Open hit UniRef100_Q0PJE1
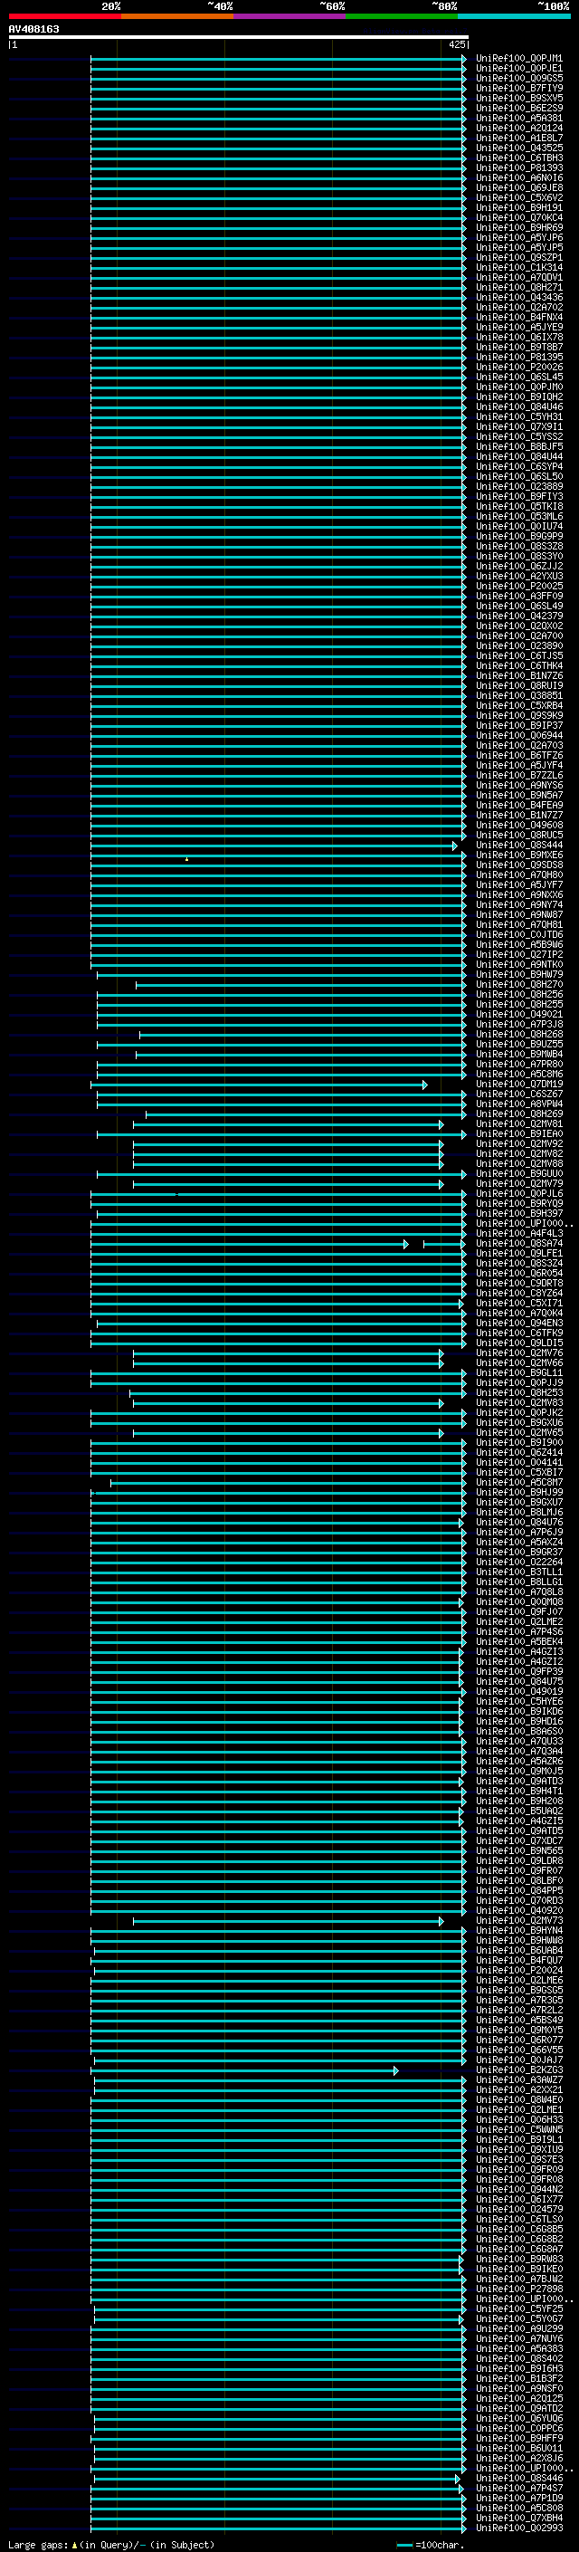 [x=519, y=69]
